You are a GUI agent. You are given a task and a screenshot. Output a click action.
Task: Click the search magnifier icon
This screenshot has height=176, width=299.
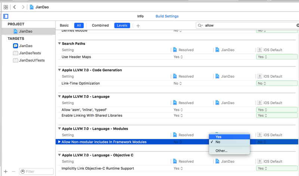tap(200, 25)
